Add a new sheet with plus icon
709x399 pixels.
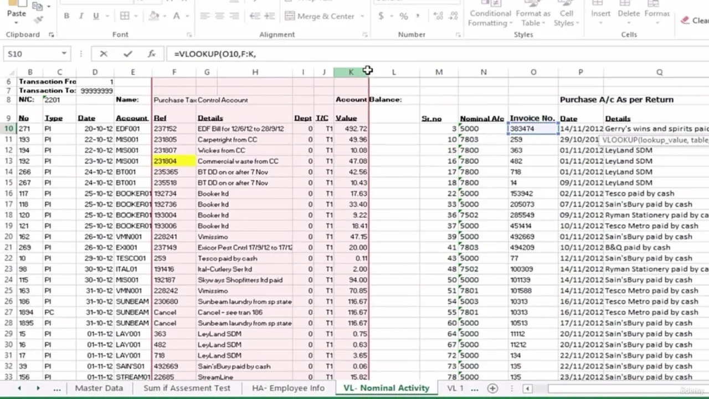click(492, 388)
